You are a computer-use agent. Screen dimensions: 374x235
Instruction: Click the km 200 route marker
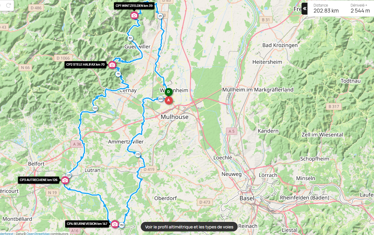click(161, 99)
